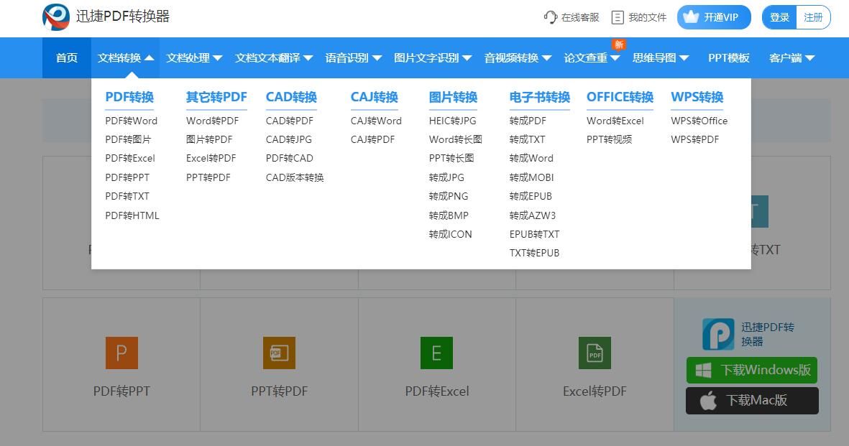The width and height of the screenshot is (849, 446).
Task: Select PDF转HTML in menu
Action: click(132, 215)
